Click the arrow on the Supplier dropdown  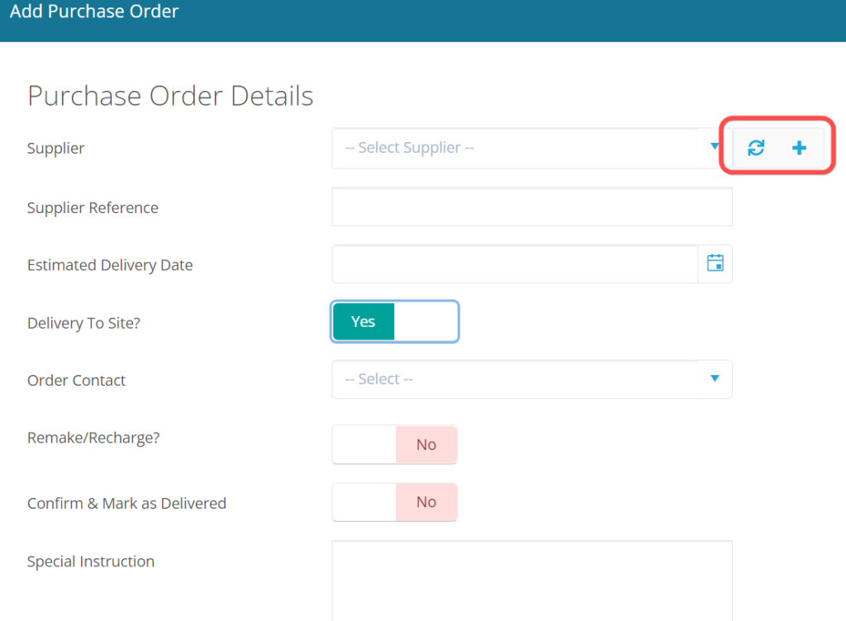click(x=715, y=147)
